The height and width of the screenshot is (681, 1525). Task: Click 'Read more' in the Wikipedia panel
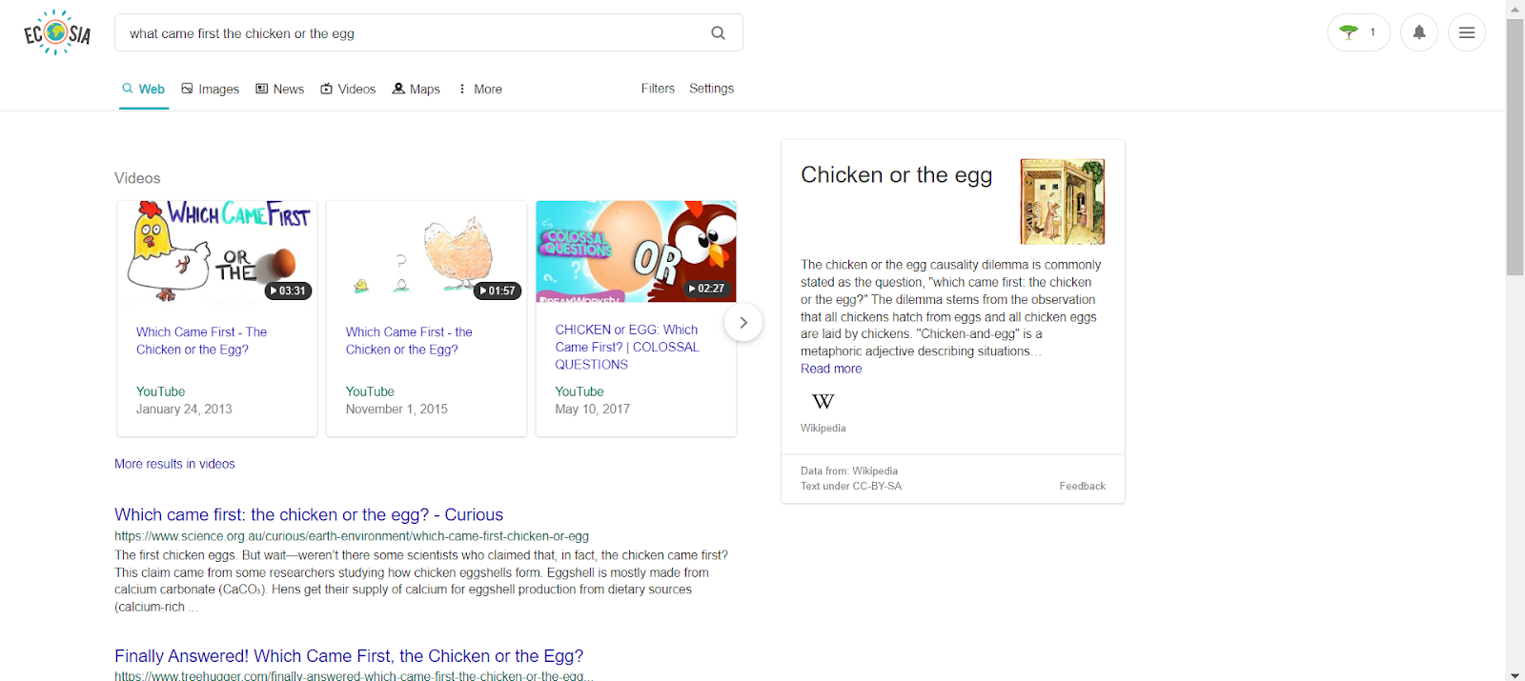pos(831,369)
